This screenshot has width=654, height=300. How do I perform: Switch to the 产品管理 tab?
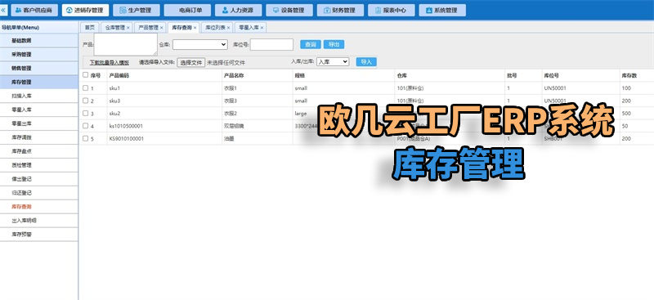tap(148, 28)
